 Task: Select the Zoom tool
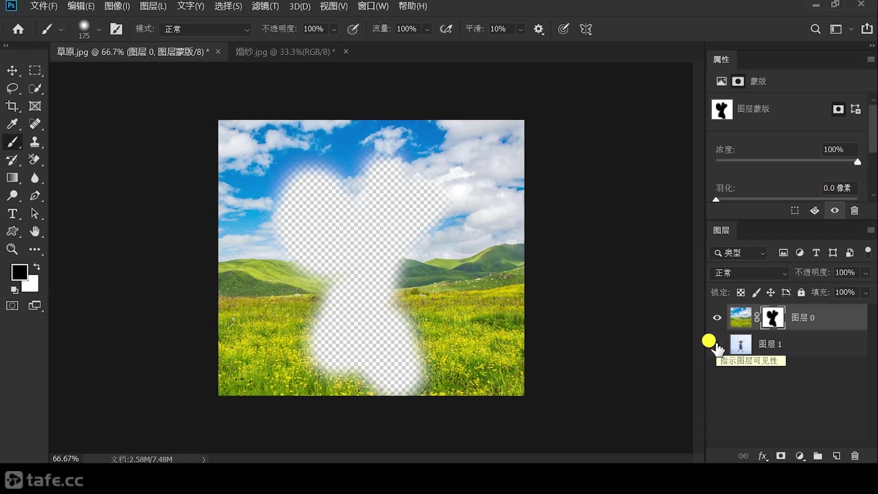coord(12,249)
